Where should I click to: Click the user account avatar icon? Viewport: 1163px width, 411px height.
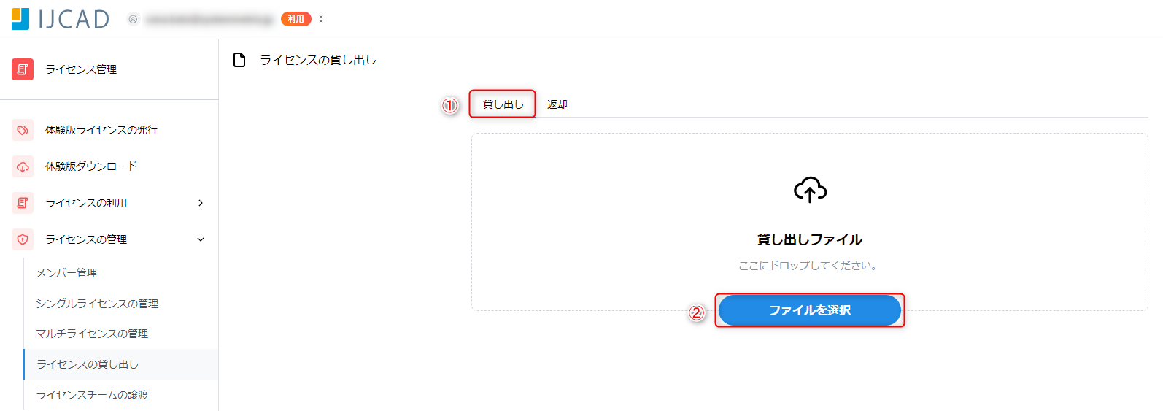(x=133, y=19)
